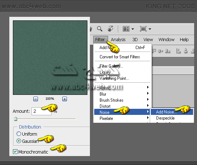Click the green noise preview image
Image resolution: width=197 pixels, height=165 pixels.
50,58
